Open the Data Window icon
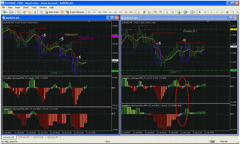 [x=24, y=12]
